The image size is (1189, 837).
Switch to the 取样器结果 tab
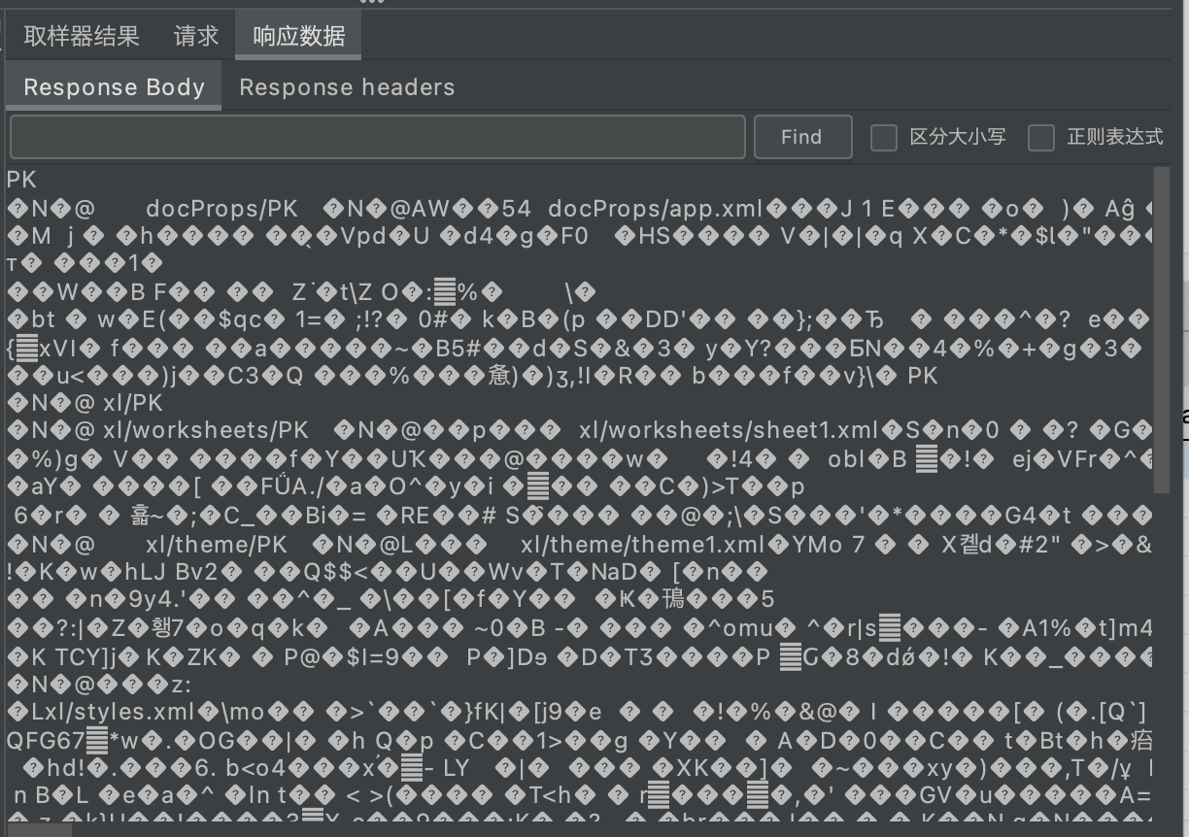point(82,36)
